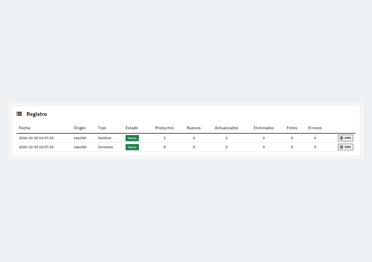Image resolution: width=372 pixels, height=262 pixels.
Task: Click Actualizados value 2 in Cambios row
Action: coord(226,138)
